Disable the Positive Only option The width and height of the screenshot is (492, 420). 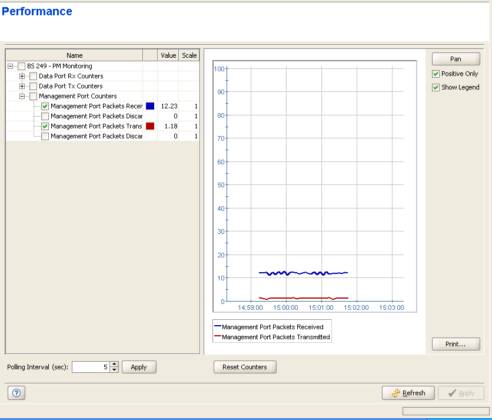(436, 74)
